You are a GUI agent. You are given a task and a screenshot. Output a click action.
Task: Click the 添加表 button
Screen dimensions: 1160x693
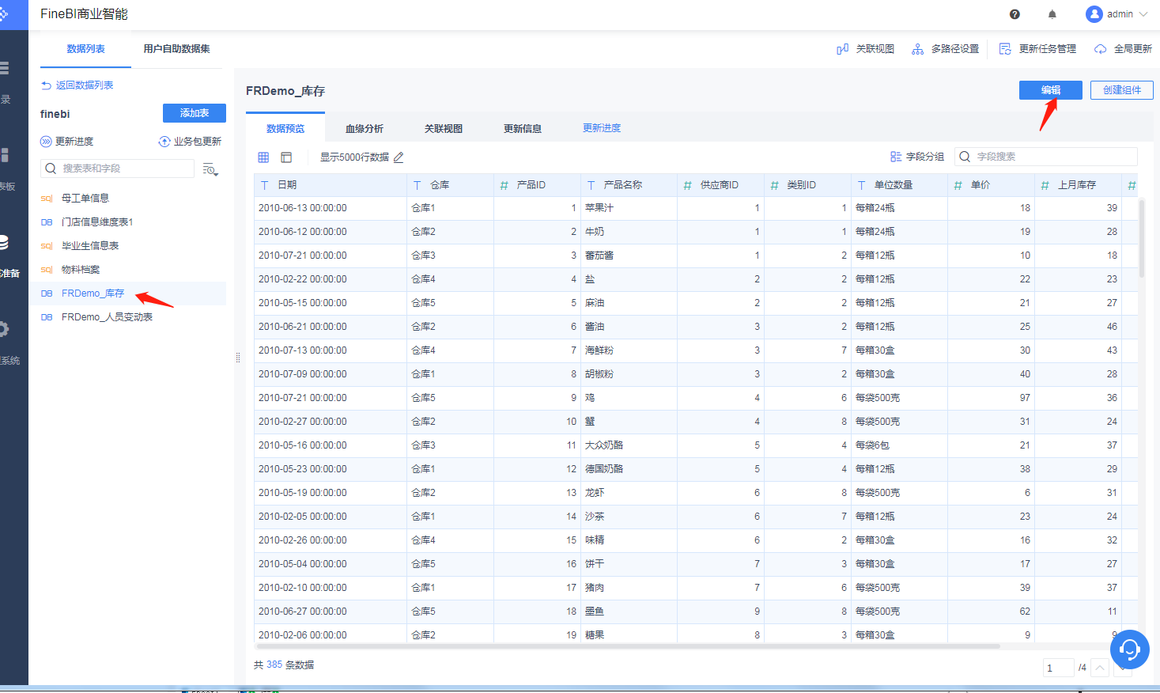(195, 113)
